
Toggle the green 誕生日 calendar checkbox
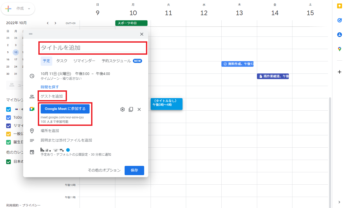[x=8, y=142]
